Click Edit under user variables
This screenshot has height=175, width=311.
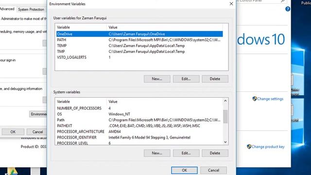[186, 79]
